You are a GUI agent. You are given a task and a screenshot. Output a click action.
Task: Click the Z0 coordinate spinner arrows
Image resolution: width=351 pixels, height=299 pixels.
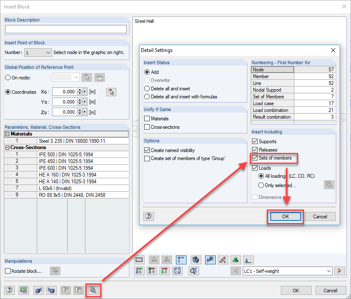tap(80, 112)
